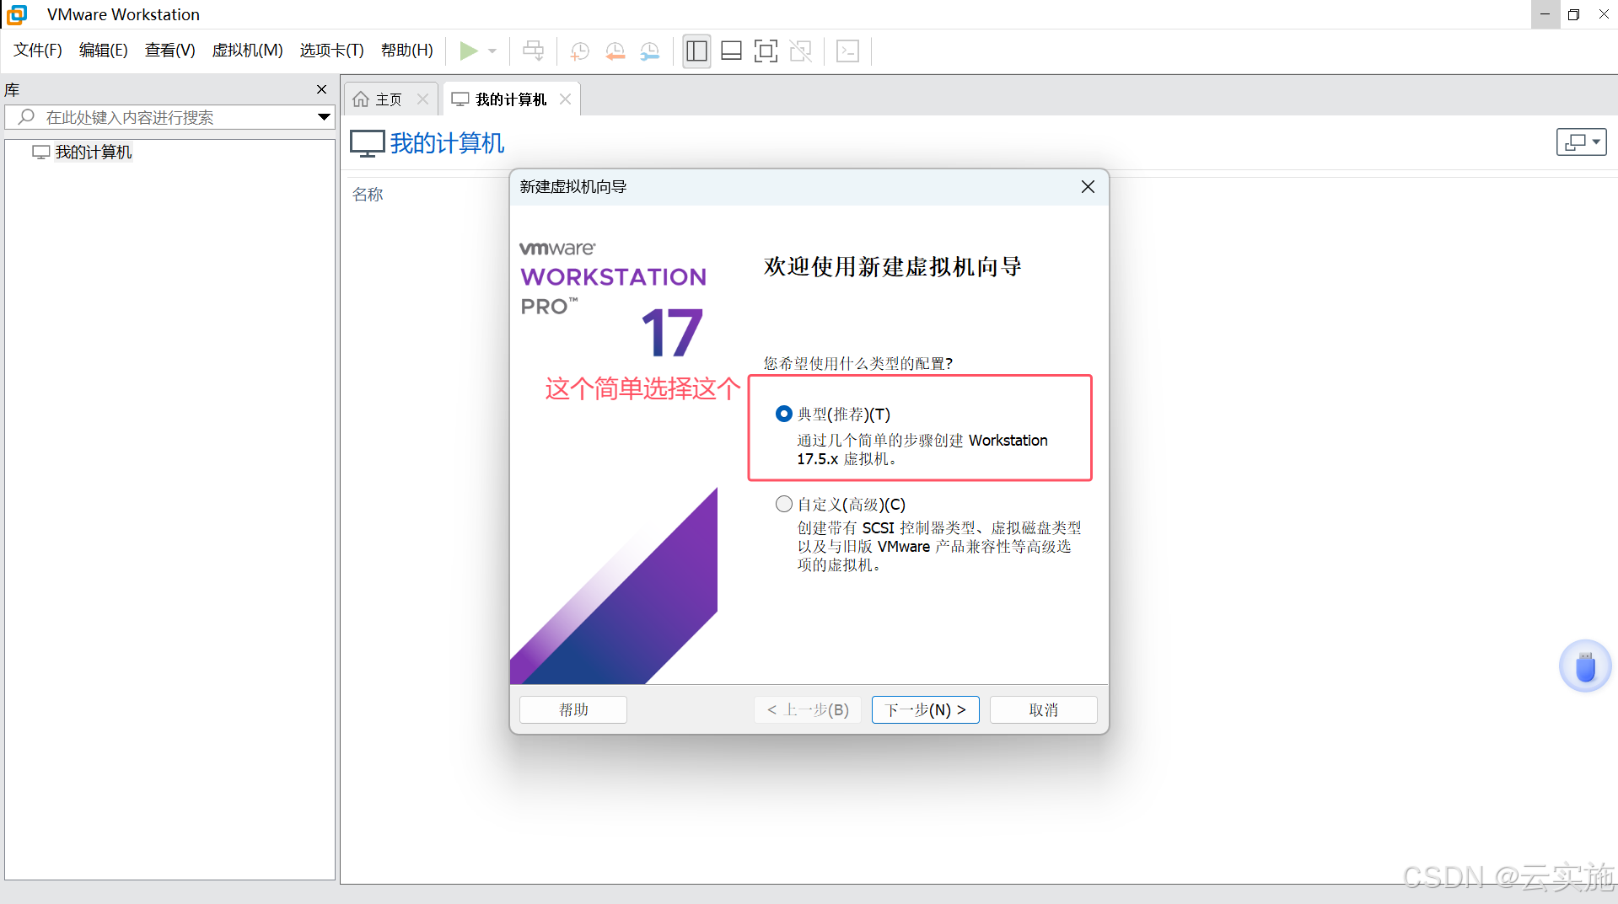Open the view mode dropdown at top right
Viewport: 1618px width, 904px height.
(1581, 142)
